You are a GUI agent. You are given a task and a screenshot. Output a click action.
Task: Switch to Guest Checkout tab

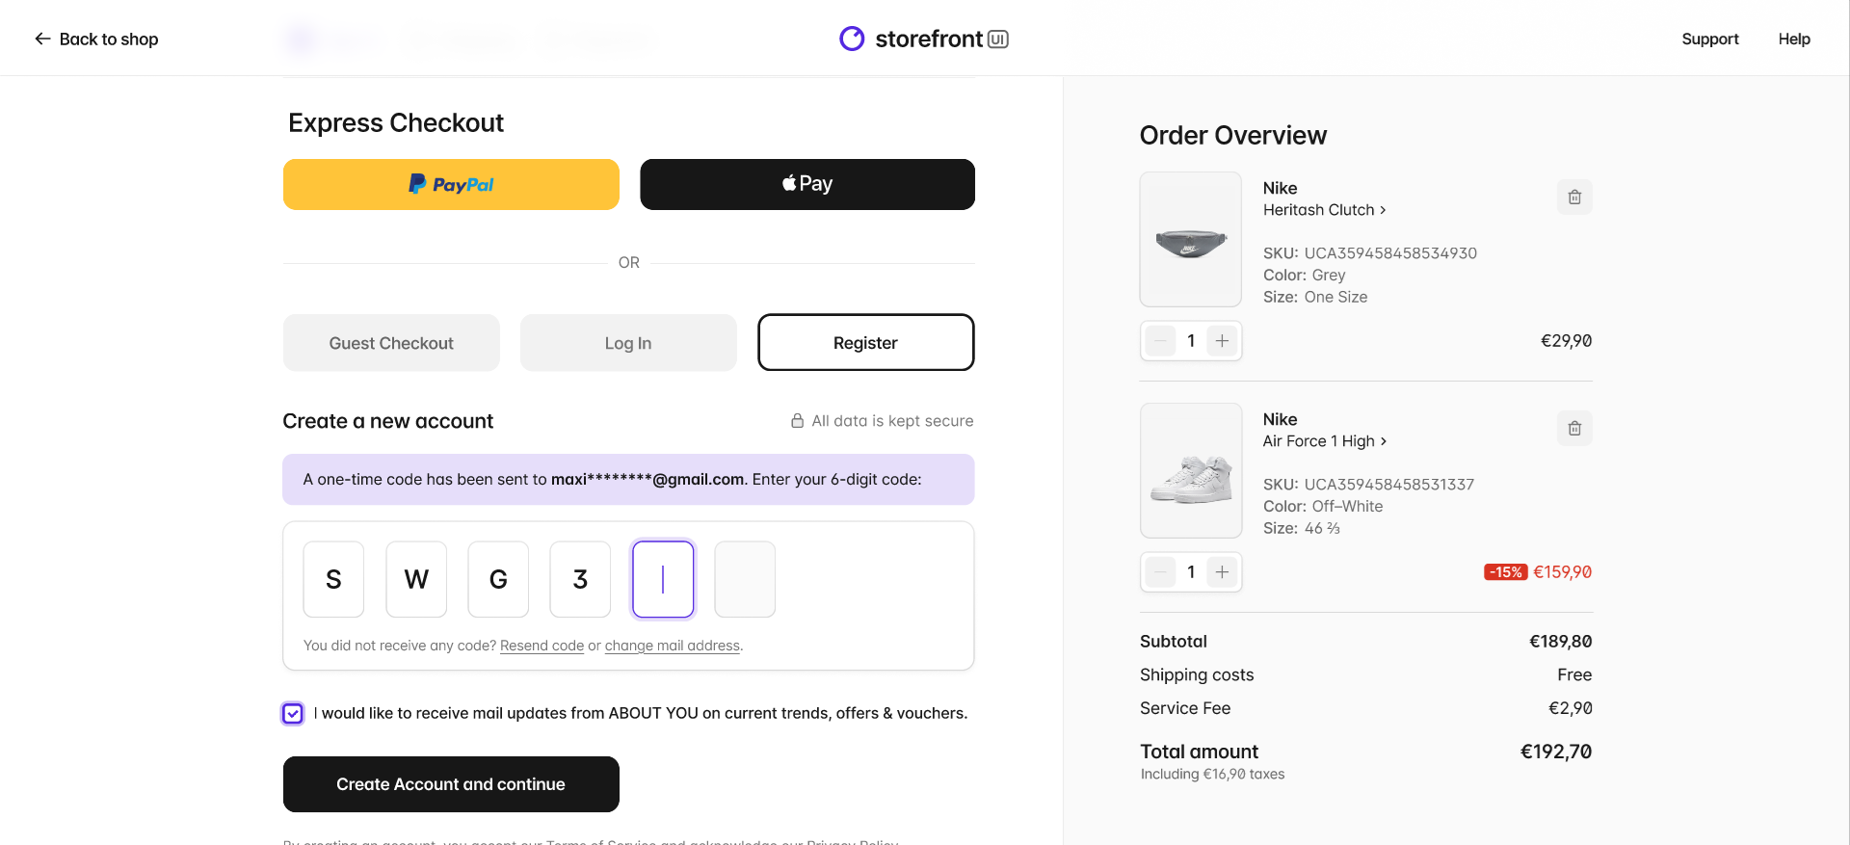pos(391,343)
